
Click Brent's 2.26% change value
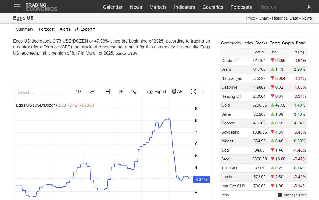pyautogui.click(x=299, y=69)
